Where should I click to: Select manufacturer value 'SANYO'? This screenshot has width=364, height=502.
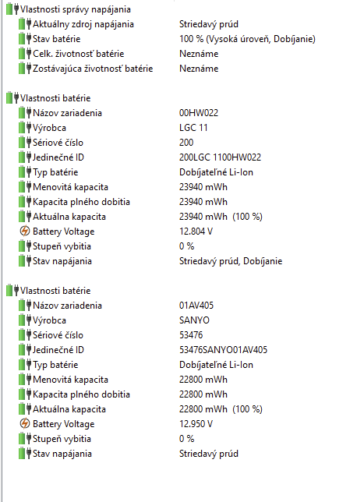pyautogui.click(x=194, y=320)
